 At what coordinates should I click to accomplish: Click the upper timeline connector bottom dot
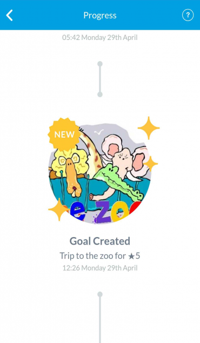100,95
